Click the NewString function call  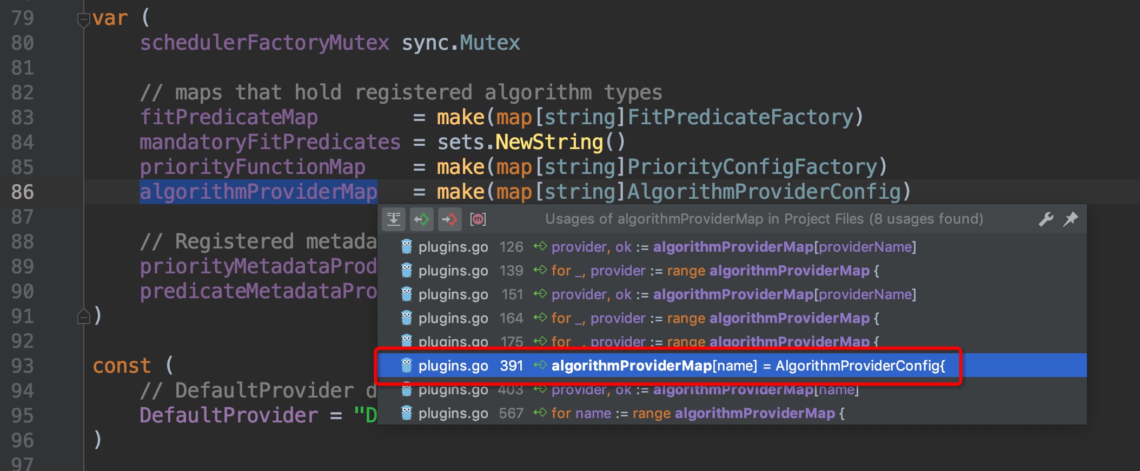click(x=549, y=142)
